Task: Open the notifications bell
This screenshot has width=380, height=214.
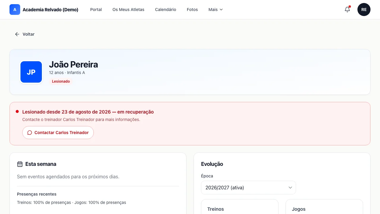Action: tap(347, 10)
